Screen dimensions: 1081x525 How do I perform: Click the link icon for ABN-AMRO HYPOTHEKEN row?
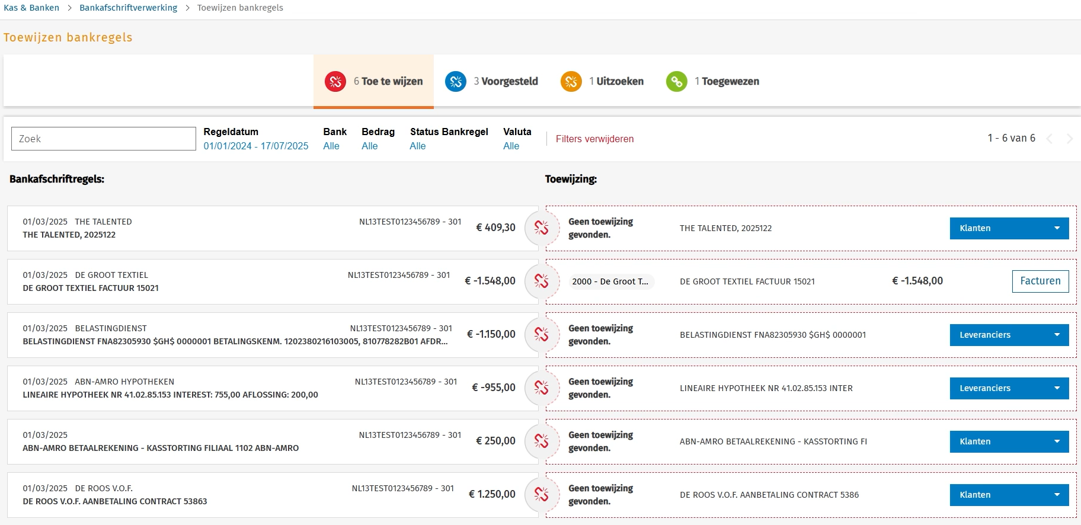point(541,388)
